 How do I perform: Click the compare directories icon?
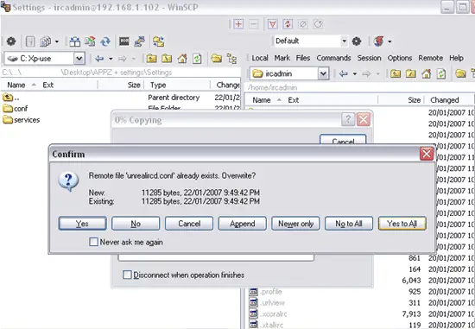click(74, 41)
